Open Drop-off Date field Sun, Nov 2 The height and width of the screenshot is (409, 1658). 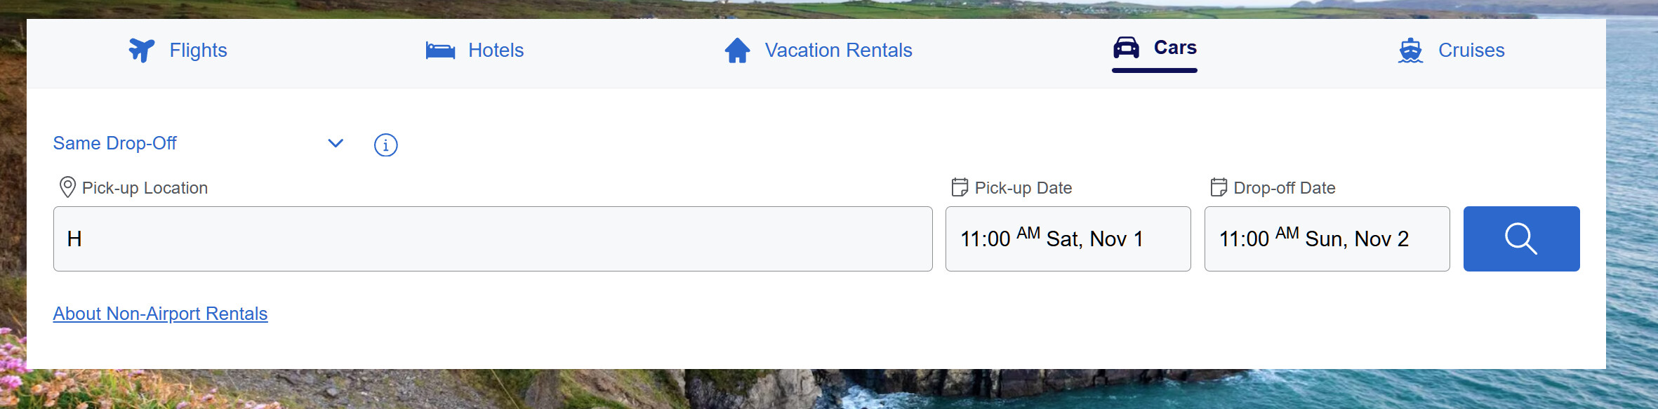click(1327, 239)
